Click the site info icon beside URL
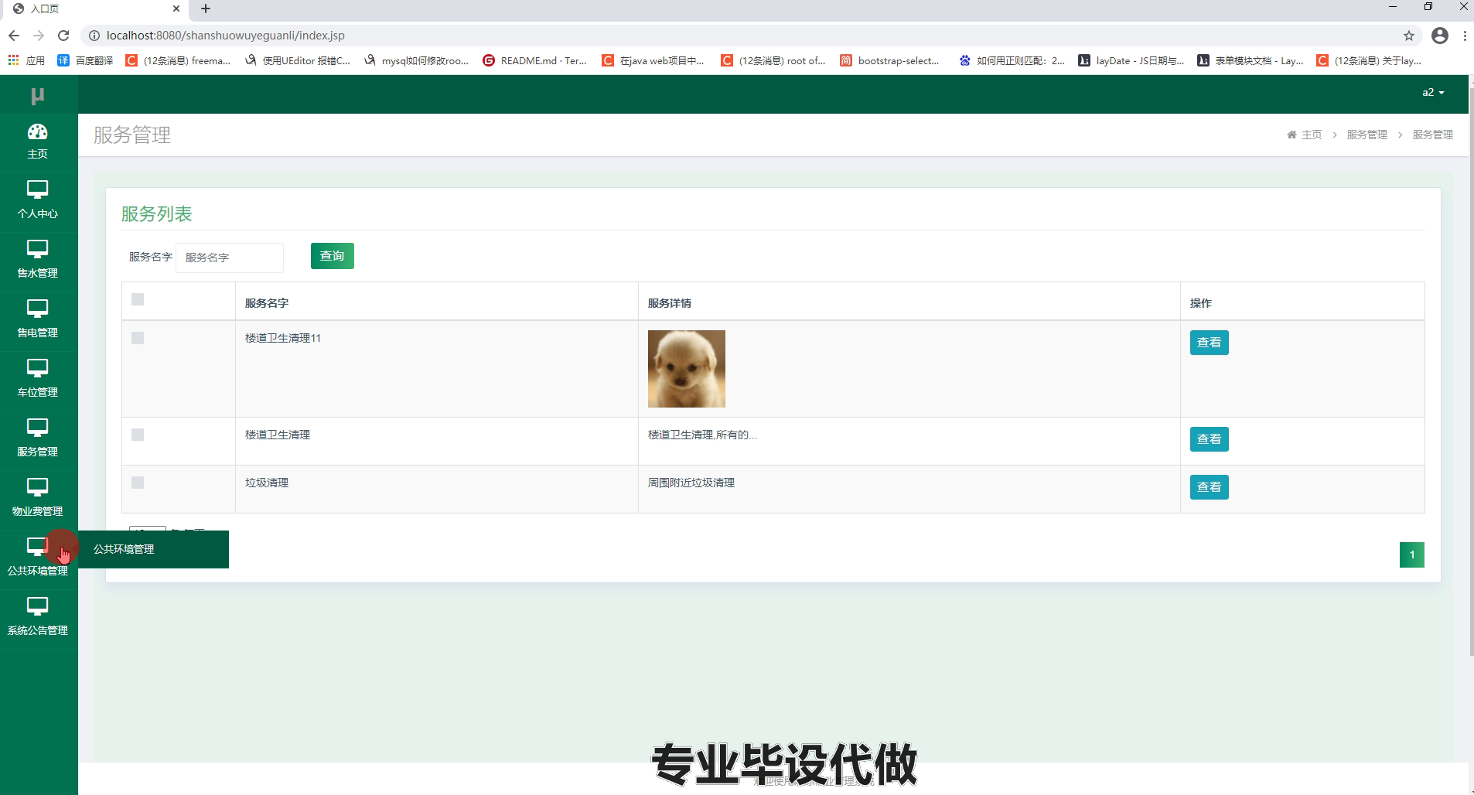The height and width of the screenshot is (795, 1474). [x=94, y=36]
